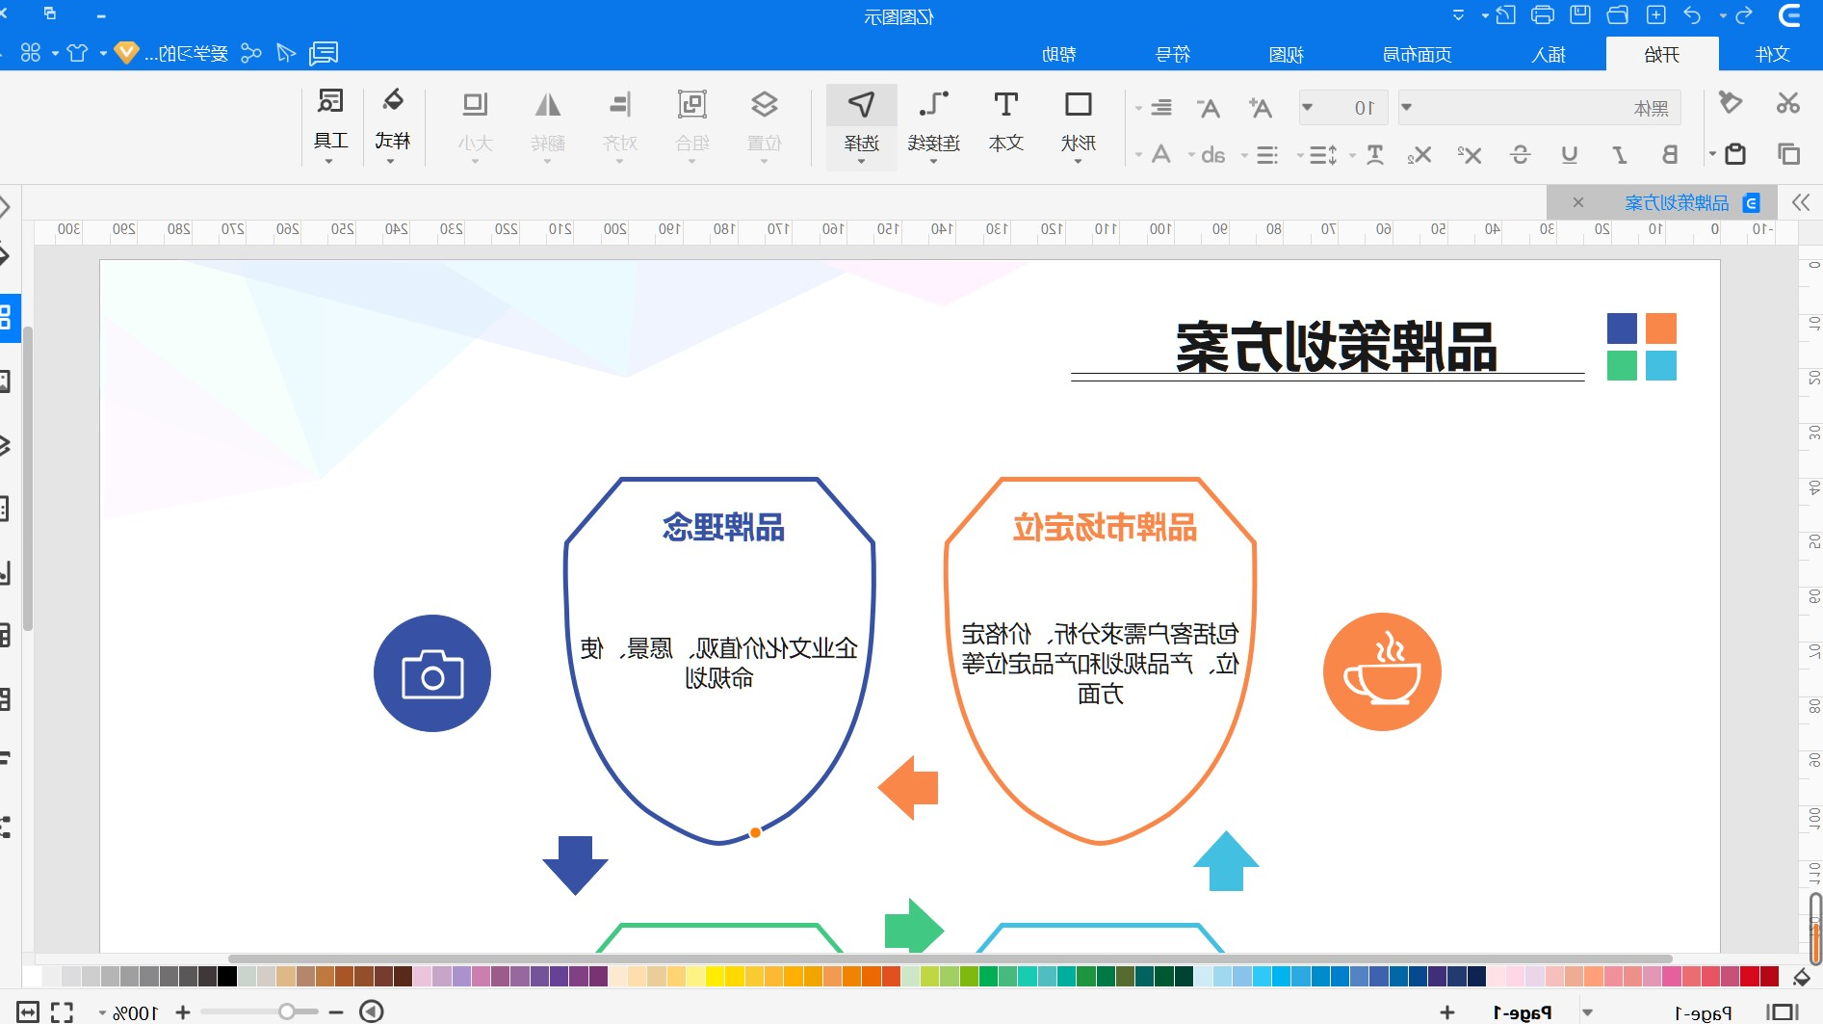Click the Increase Font Size icon

(x=1260, y=108)
